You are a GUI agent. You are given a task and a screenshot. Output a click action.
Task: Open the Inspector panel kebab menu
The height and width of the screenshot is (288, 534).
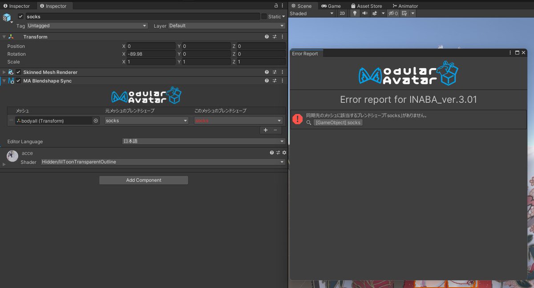[283, 6]
